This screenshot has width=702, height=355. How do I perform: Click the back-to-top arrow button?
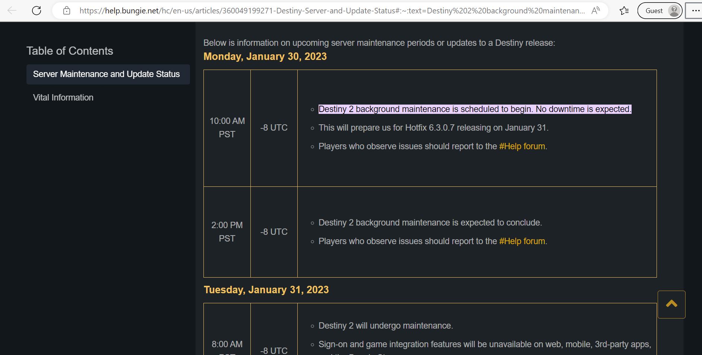671,304
